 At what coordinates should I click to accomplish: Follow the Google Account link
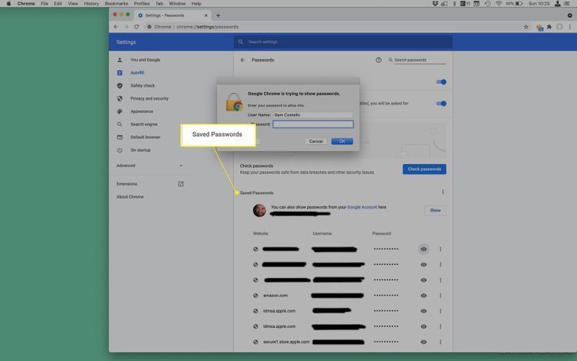point(362,207)
